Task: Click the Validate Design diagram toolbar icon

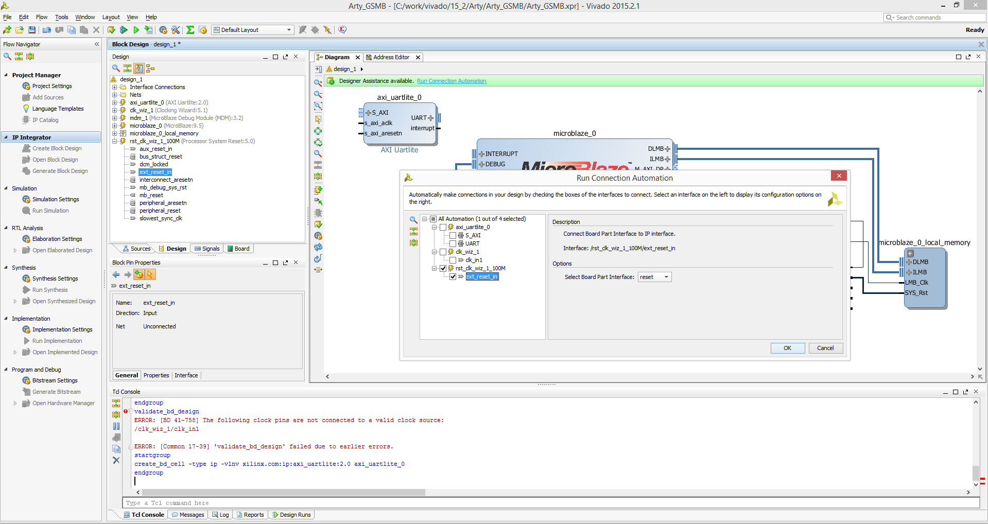Action: (318, 224)
